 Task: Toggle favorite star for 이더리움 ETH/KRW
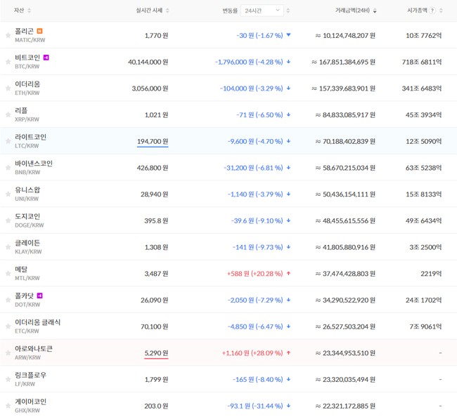(8, 88)
